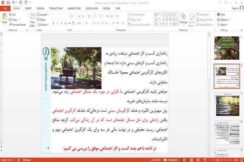
Task: Select the slide 4 thumbnail
Action: point(227,132)
